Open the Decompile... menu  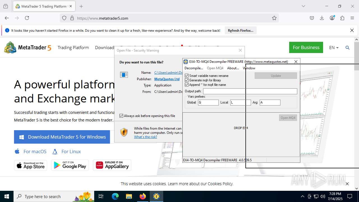[x=194, y=68]
